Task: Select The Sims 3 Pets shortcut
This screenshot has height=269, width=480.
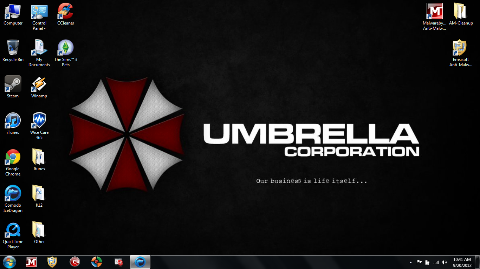Action: click(66, 54)
